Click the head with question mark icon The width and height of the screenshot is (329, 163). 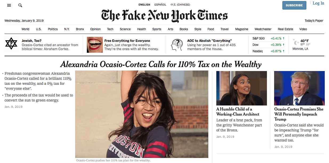pos(177,45)
